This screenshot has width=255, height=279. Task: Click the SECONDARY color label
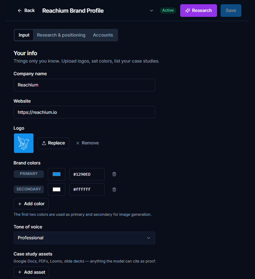point(29,189)
